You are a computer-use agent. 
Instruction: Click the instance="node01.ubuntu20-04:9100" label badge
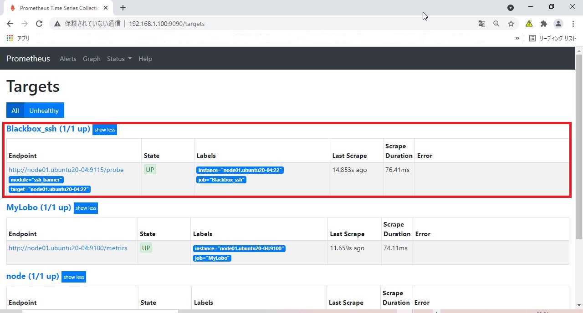tap(239, 248)
